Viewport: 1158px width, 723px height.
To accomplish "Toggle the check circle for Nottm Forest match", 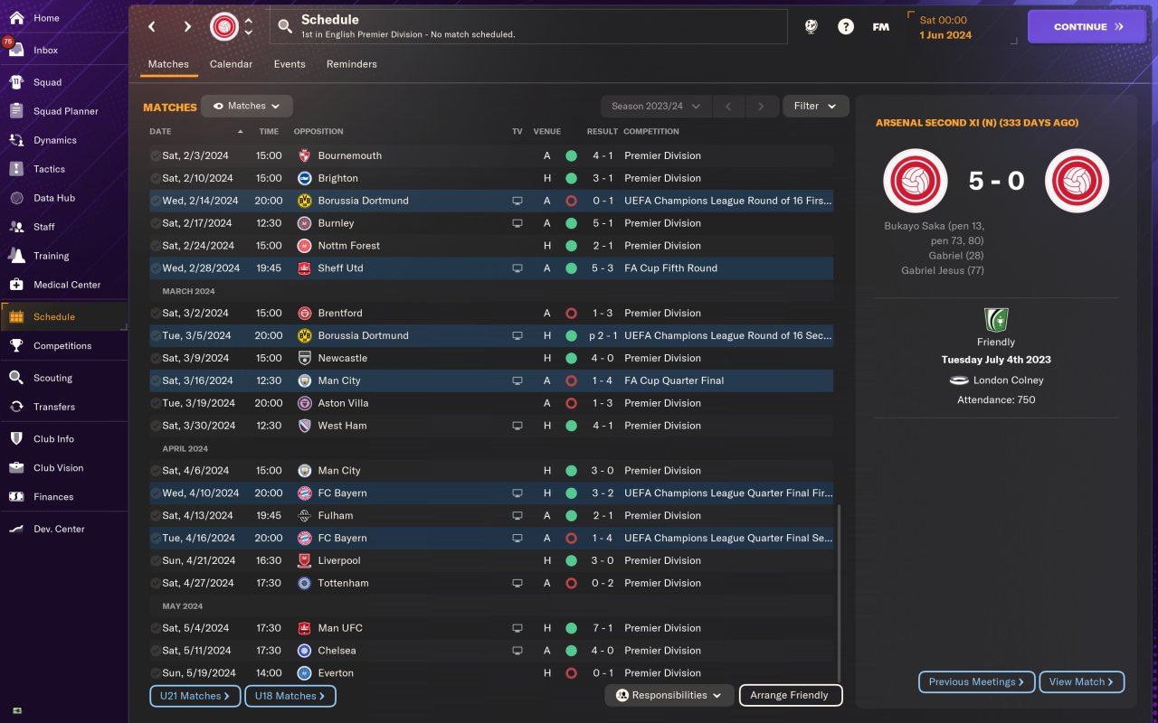I will point(156,246).
